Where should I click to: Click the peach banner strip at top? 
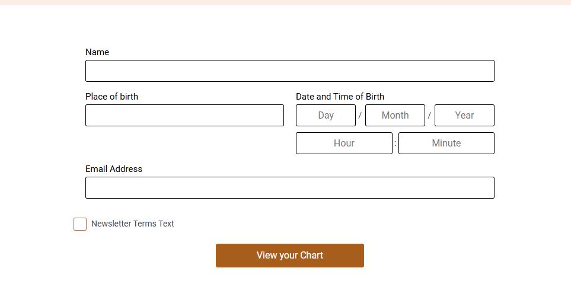tap(285, 2)
